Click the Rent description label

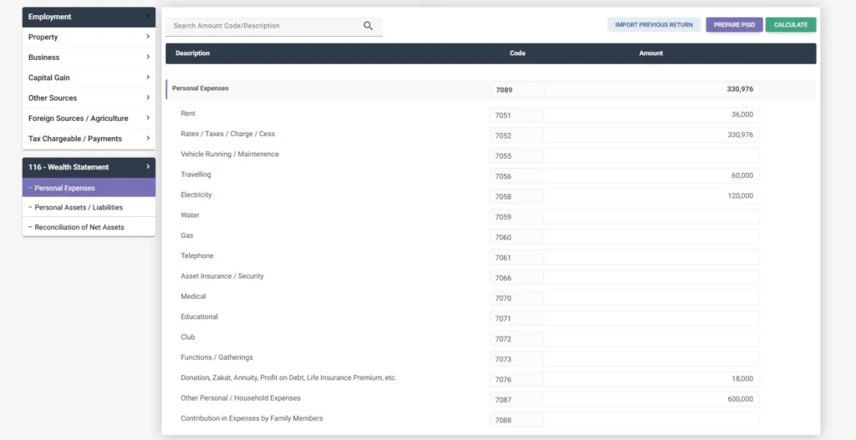click(188, 114)
